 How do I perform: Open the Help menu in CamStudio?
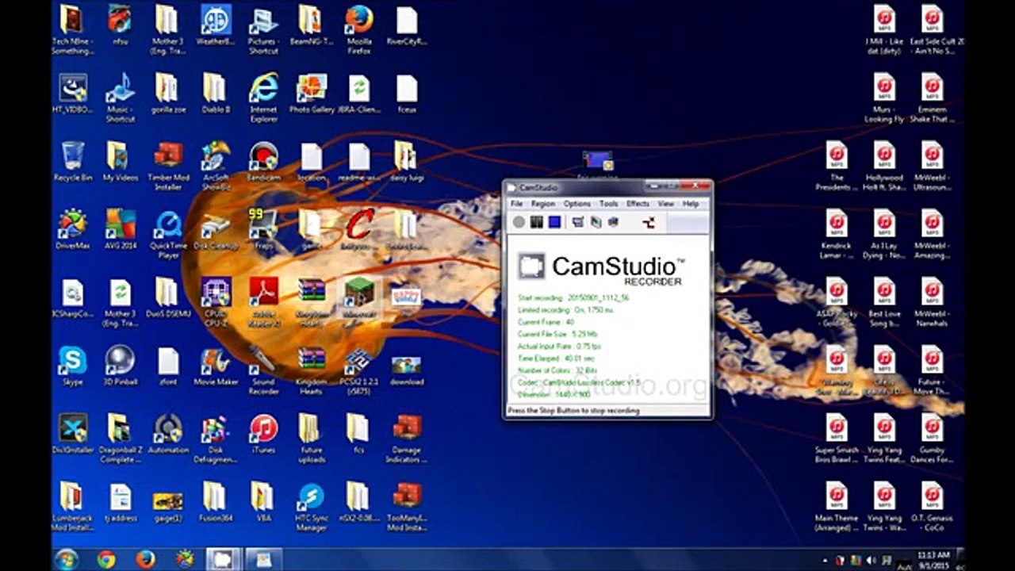(x=691, y=204)
